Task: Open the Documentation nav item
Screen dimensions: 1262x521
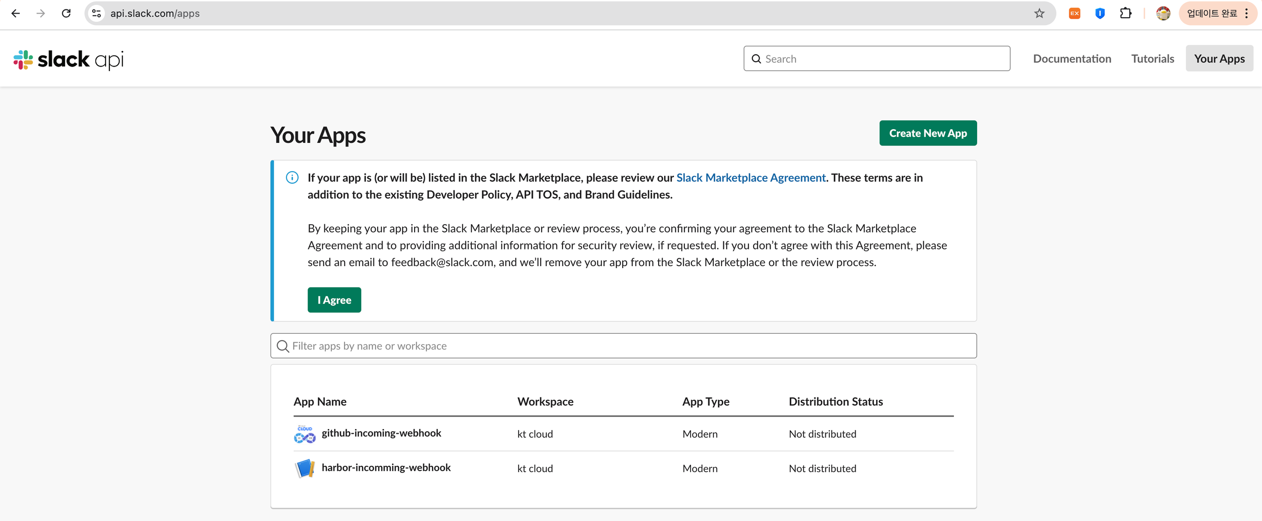Action: pyautogui.click(x=1072, y=59)
